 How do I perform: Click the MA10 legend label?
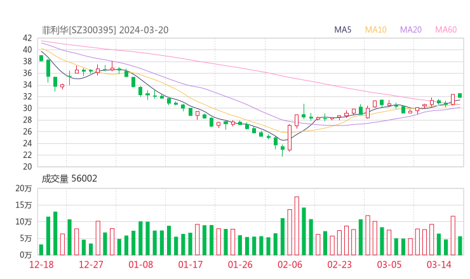375,30
